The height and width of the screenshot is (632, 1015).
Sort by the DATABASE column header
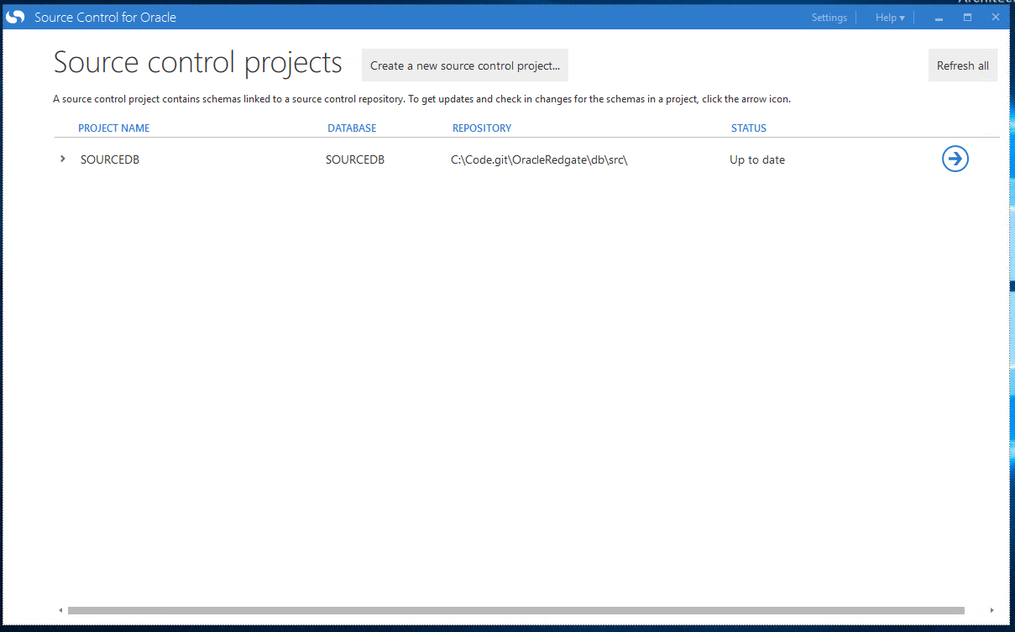coord(352,128)
